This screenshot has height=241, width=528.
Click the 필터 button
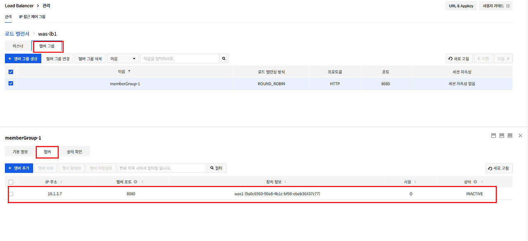(x=217, y=168)
